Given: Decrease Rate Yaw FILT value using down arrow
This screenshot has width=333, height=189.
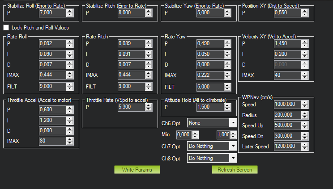Looking at the screenshot, I should [x=227, y=88].
